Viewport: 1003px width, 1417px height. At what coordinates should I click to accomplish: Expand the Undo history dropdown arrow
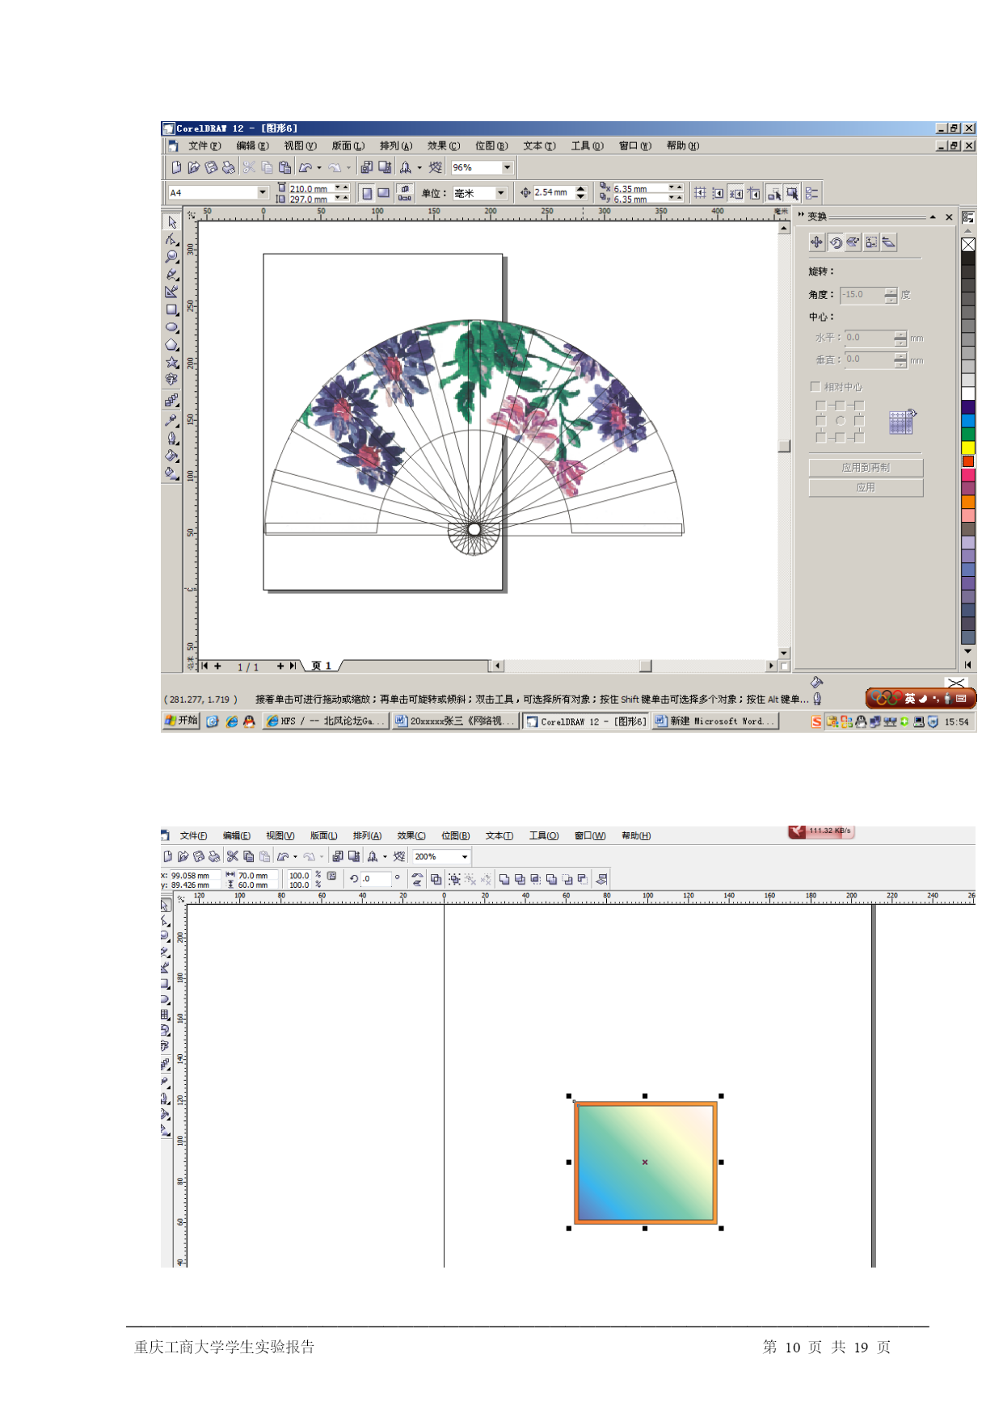point(319,168)
